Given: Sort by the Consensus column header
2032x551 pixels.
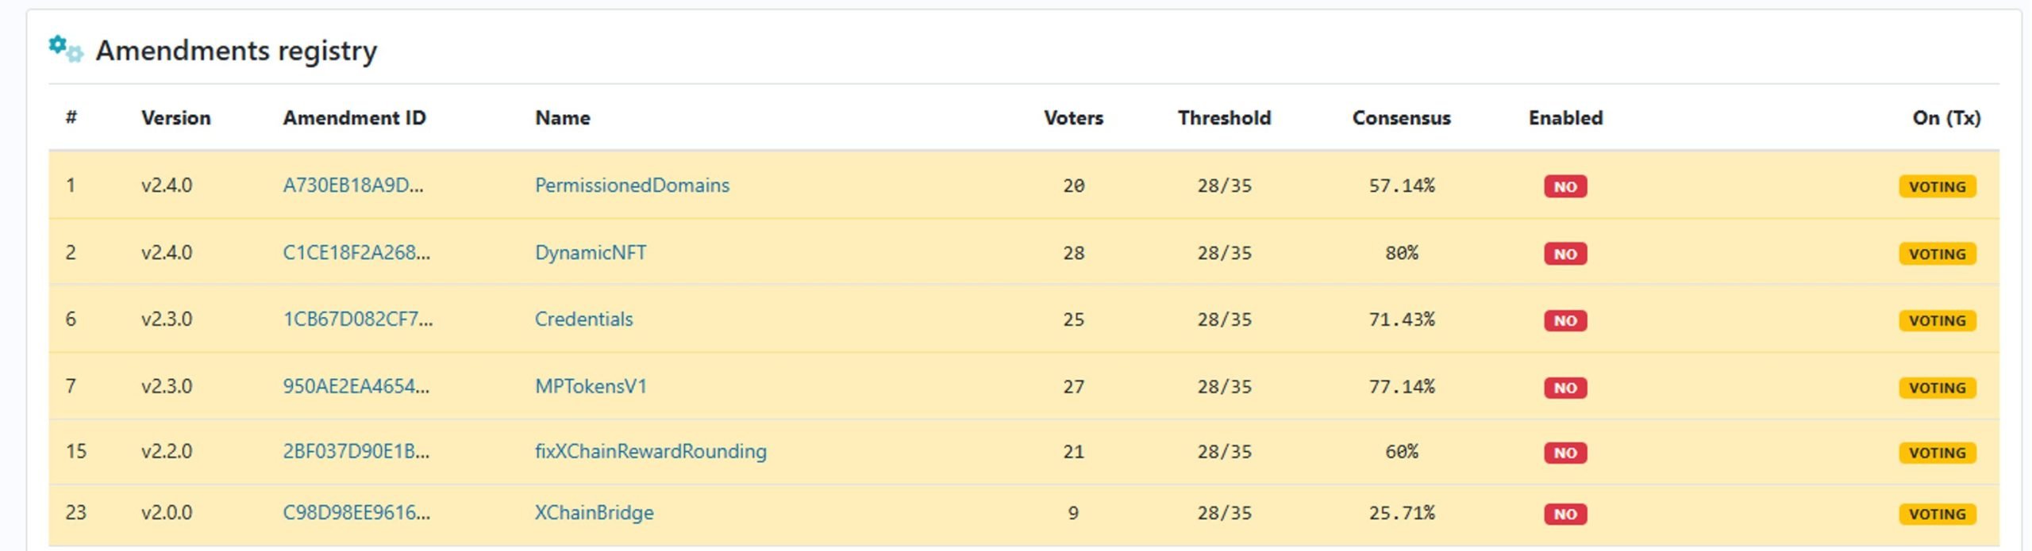Looking at the screenshot, I should 1401,118.
